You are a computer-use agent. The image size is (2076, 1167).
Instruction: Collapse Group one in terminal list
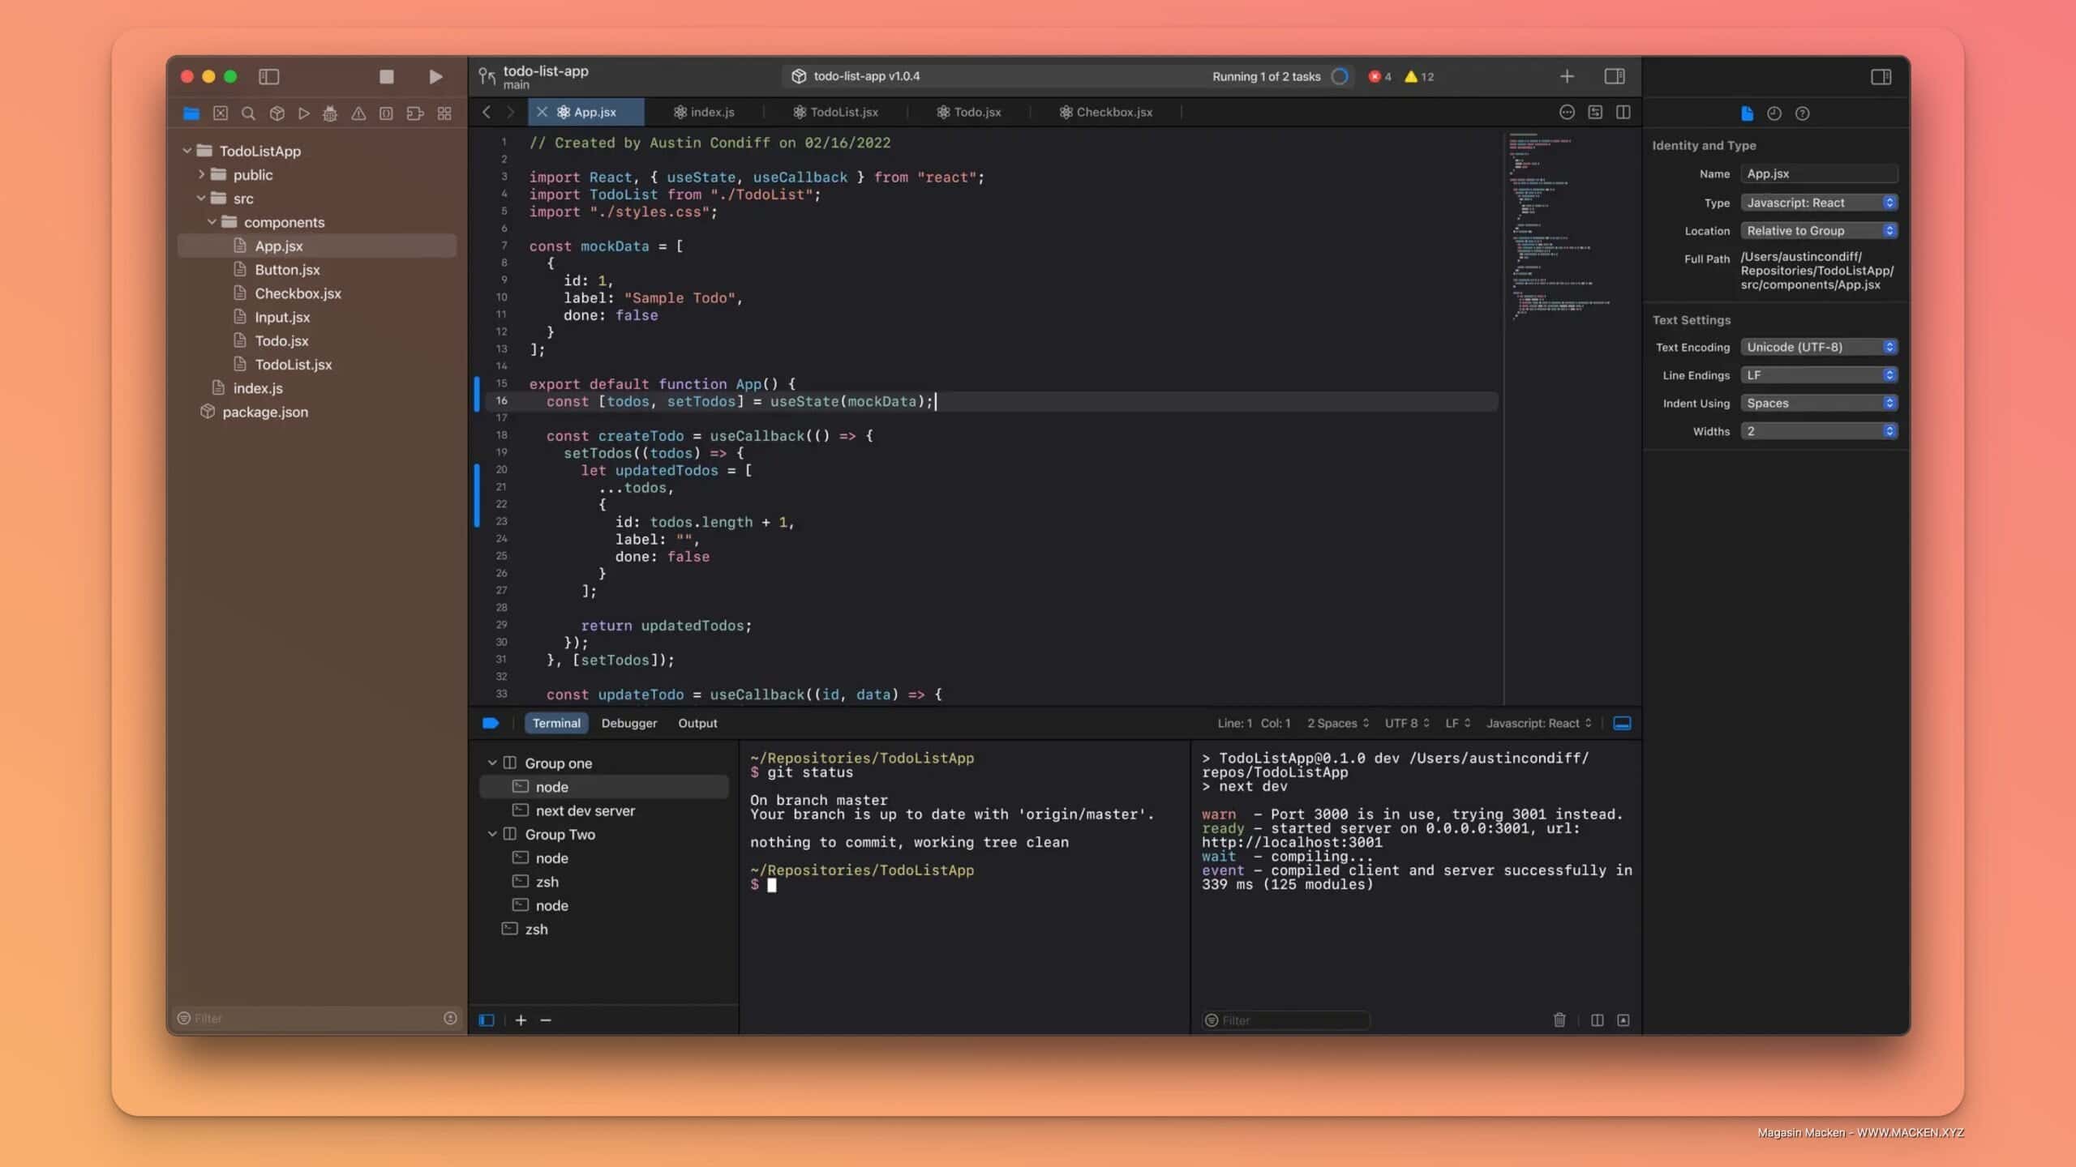click(x=492, y=763)
